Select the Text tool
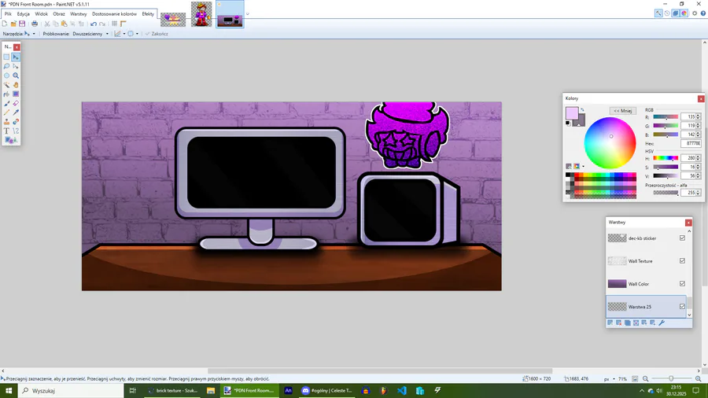The height and width of the screenshot is (398, 708). click(x=6, y=131)
